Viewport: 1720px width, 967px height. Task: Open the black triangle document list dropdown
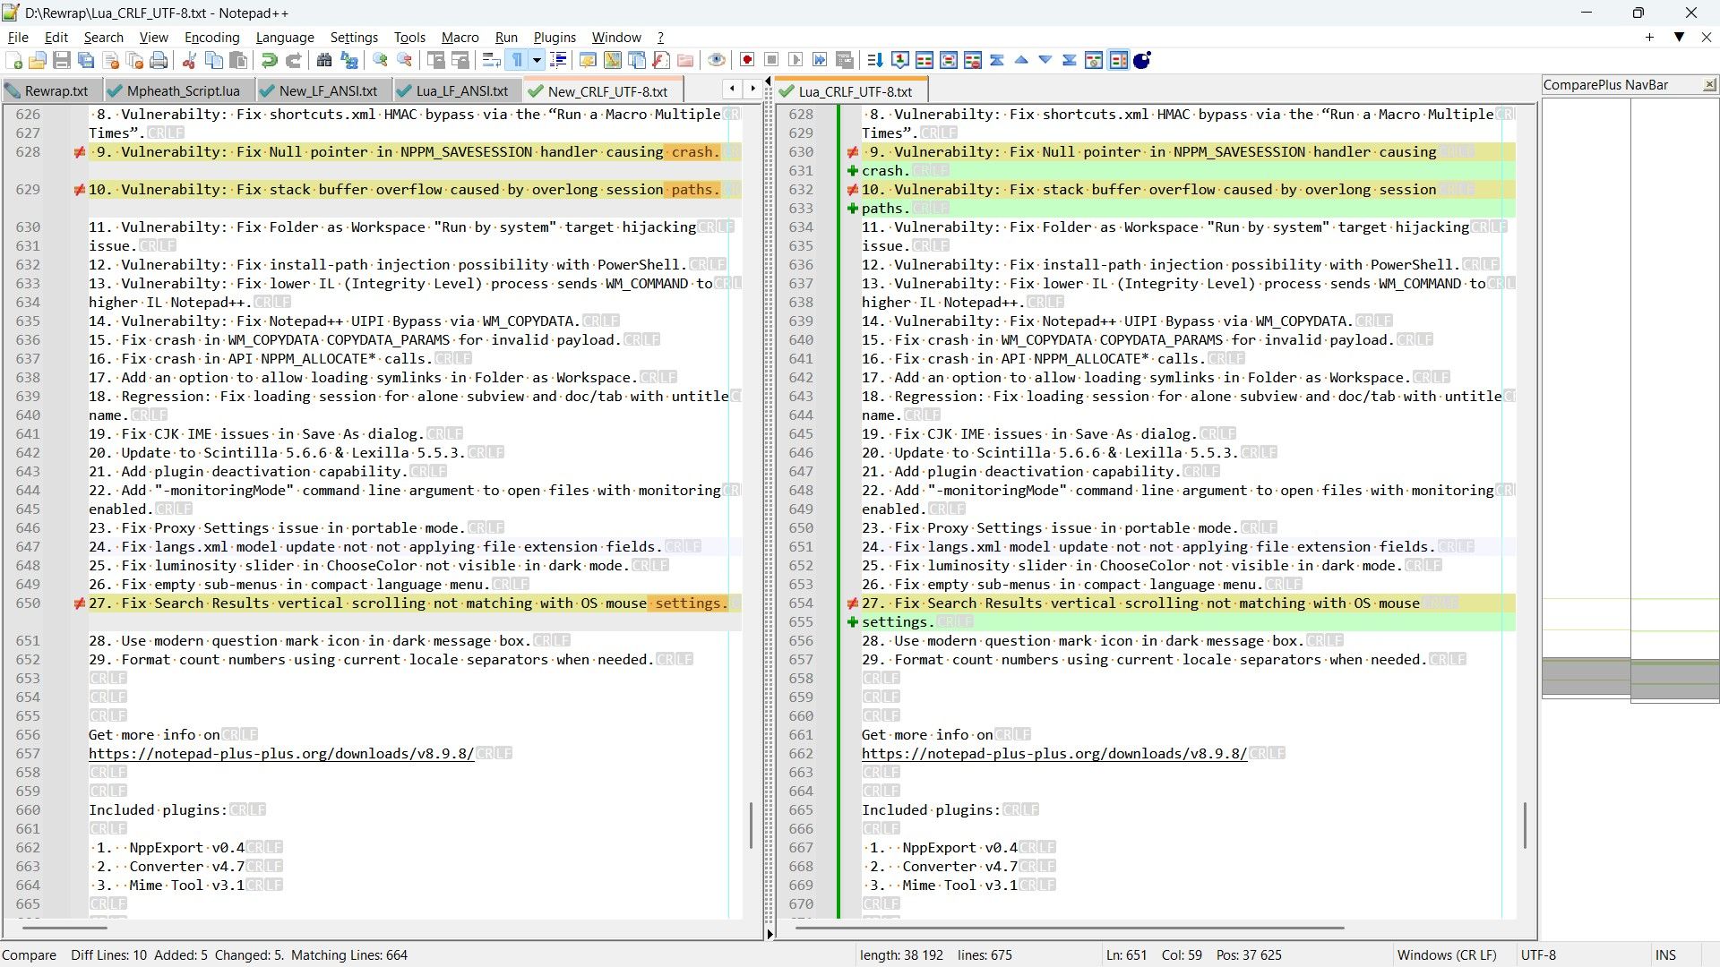[x=1680, y=38]
